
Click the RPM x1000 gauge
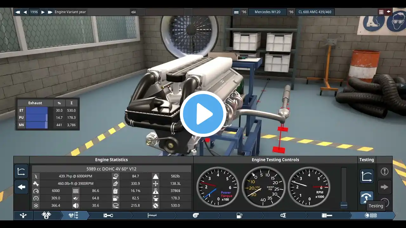pos(309,187)
